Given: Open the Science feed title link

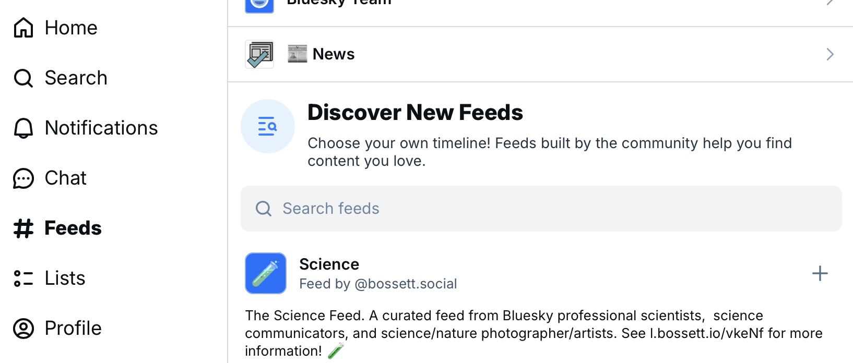Looking at the screenshot, I should coord(329,264).
